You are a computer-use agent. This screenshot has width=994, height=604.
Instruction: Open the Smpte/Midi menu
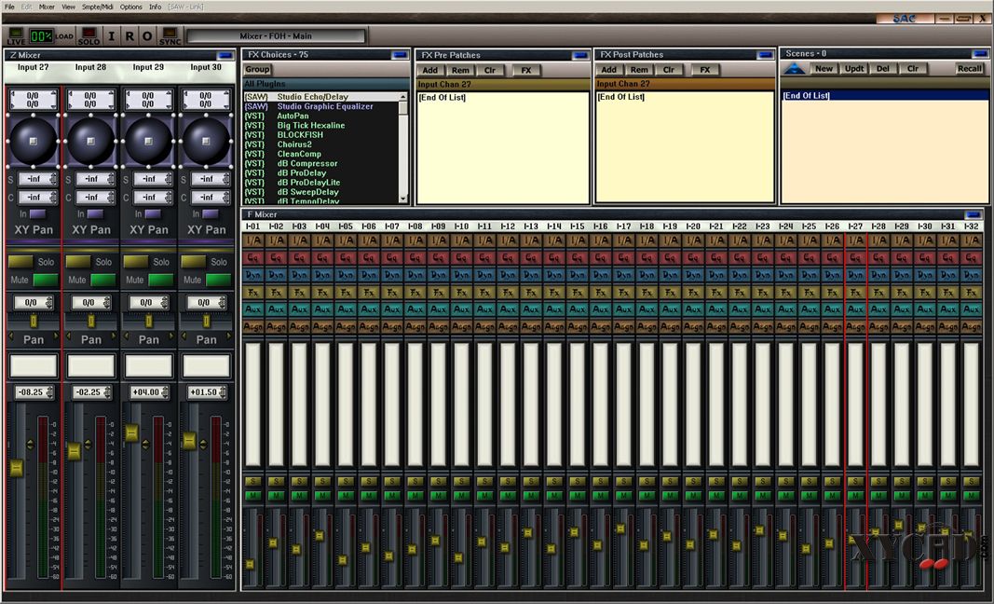pos(98,7)
